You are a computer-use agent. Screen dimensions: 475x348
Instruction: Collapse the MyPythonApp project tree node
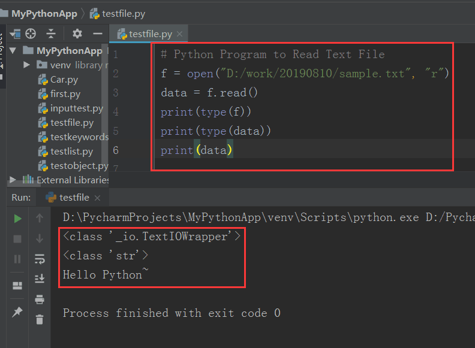tap(13, 50)
